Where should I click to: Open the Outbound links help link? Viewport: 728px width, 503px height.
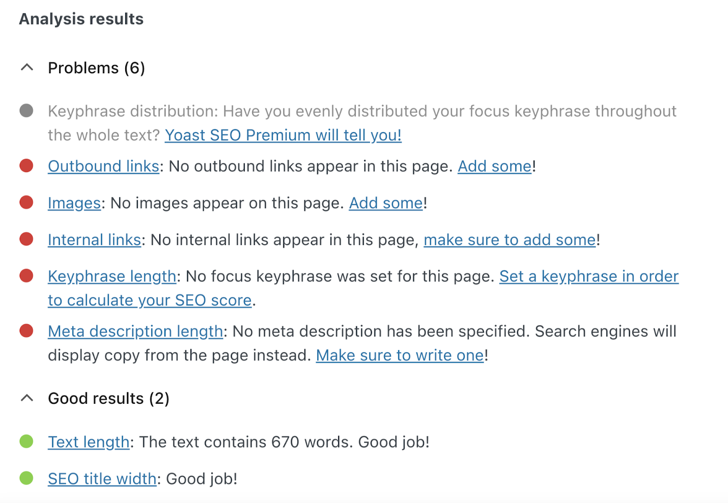pos(103,166)
